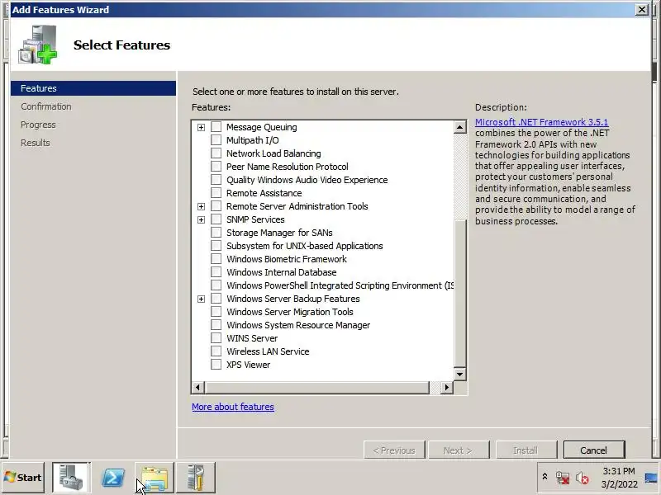Select the WINS Server label
Image resolution: width=661 pixels, height=495 pixels.
tap(252, 338)
